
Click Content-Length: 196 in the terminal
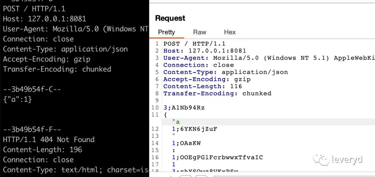point(42,150)
